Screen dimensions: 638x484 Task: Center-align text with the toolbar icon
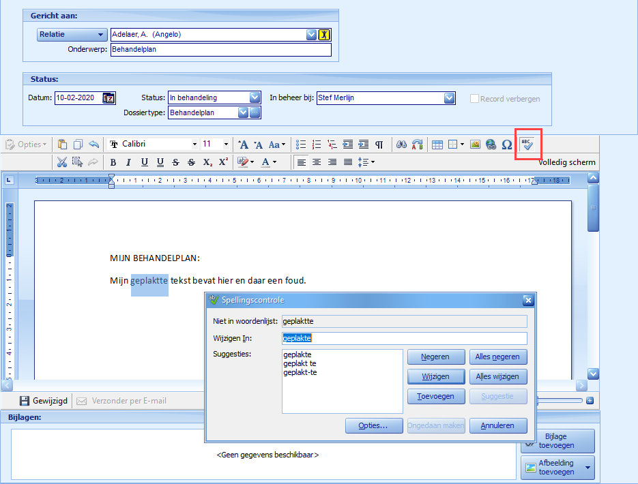click(x=317, y=162)
